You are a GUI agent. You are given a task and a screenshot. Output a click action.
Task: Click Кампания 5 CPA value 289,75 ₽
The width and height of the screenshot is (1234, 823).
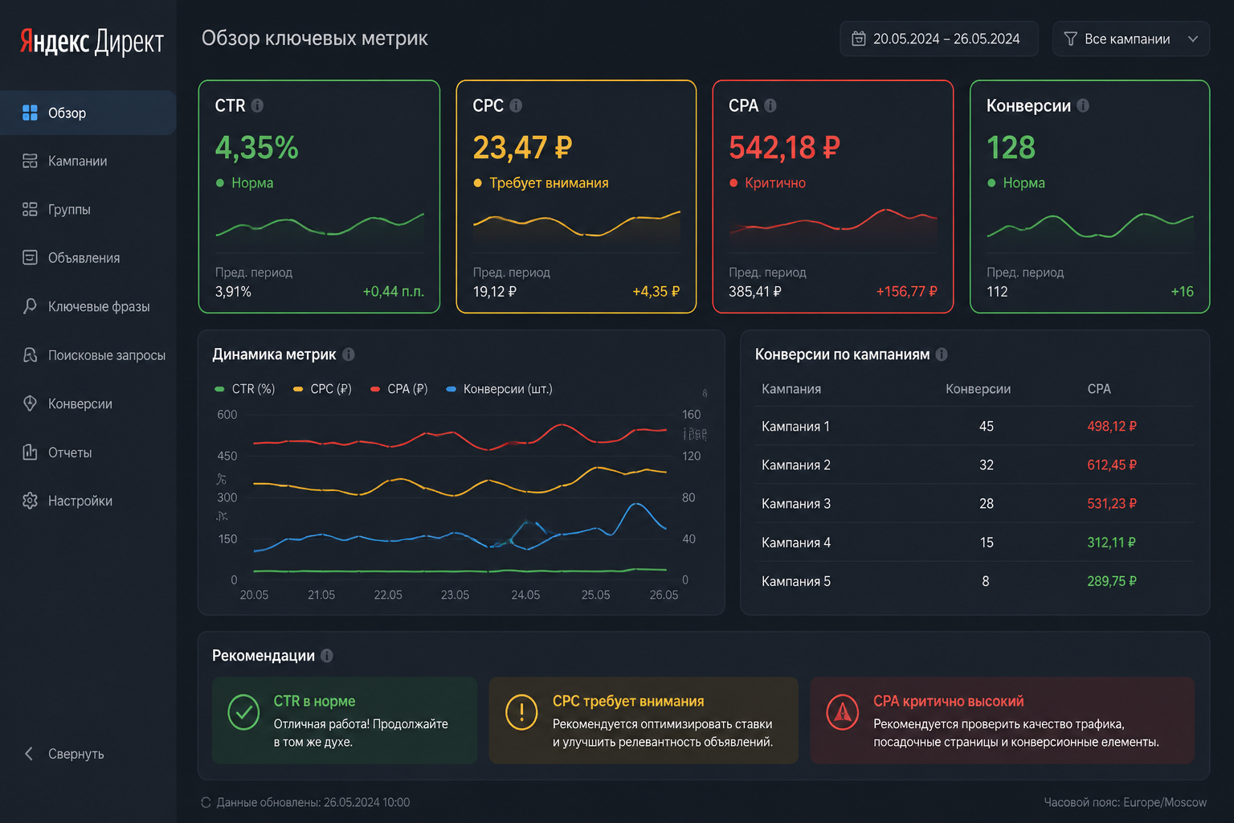click(x=1112, y=581)
